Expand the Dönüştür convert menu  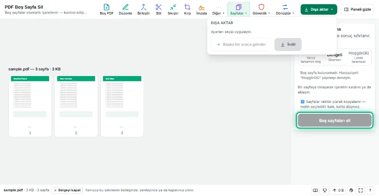coord(285,9)
